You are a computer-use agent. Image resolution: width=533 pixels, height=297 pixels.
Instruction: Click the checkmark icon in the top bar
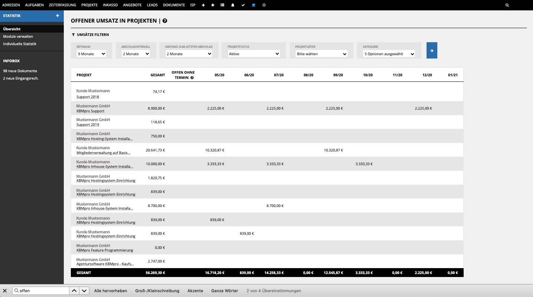pyautogui.click(x=243, y=5)
